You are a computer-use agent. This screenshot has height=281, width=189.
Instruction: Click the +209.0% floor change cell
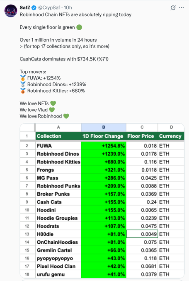click(x=104, y=186)
